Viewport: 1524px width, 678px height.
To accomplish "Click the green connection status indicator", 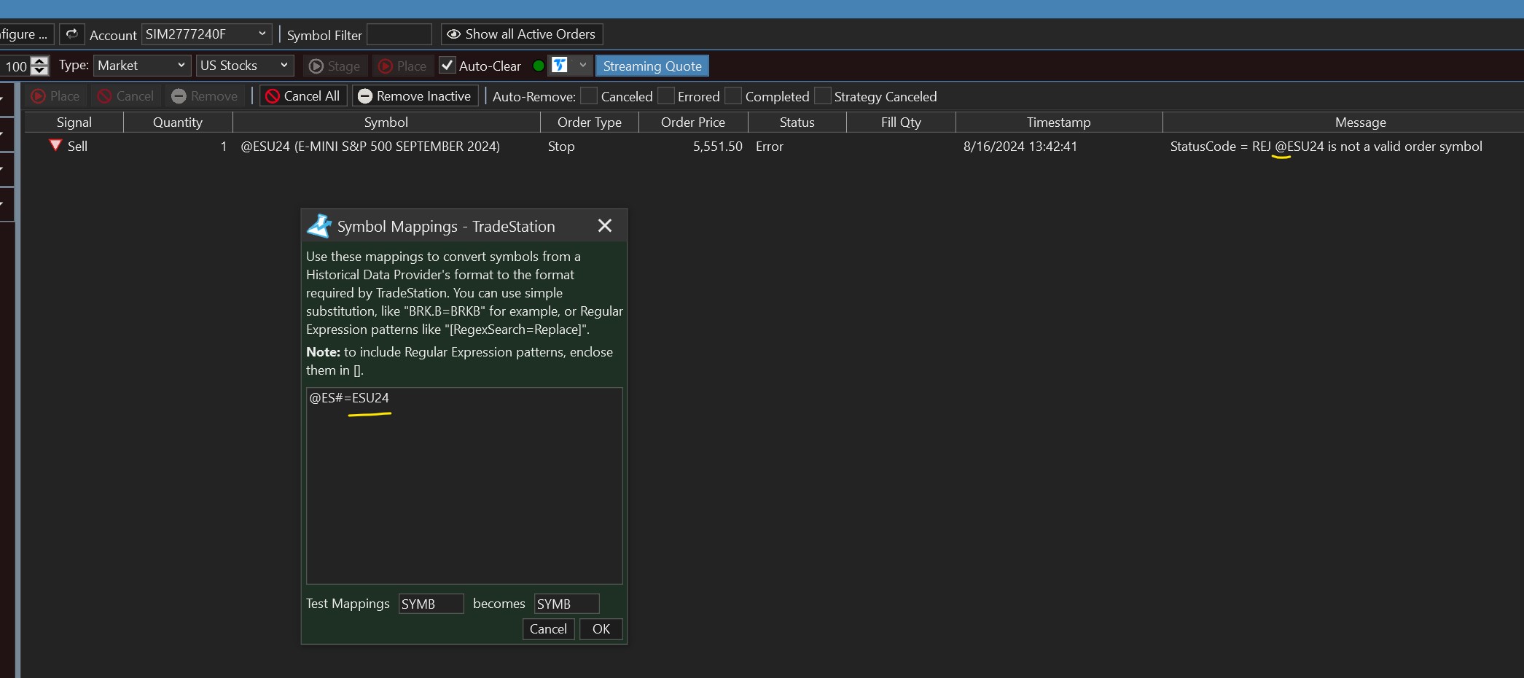I will click(539, 66).
